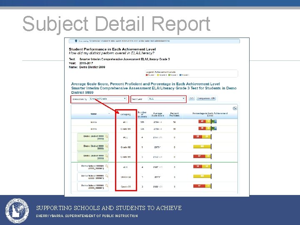300x225 pixels.
Task: Click 'Sherri Ybarra, Superintendent' footer text
Action: (87, 216)
